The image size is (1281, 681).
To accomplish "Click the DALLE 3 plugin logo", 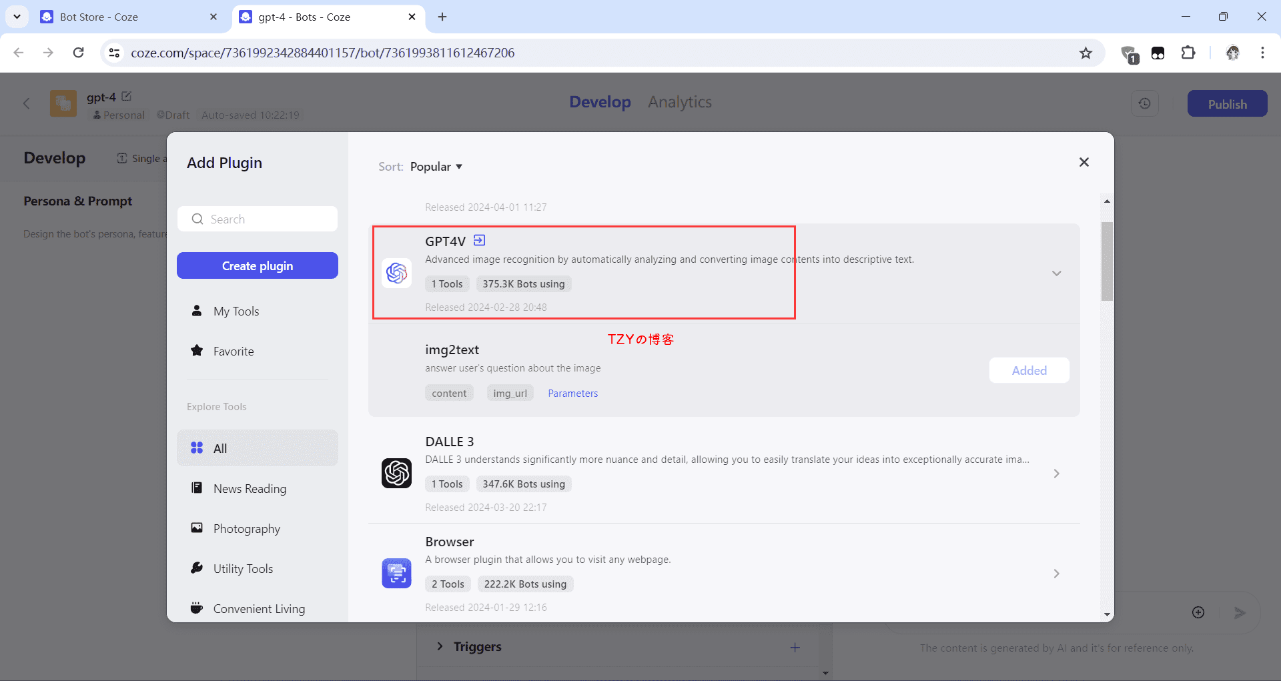I will 396,474.
